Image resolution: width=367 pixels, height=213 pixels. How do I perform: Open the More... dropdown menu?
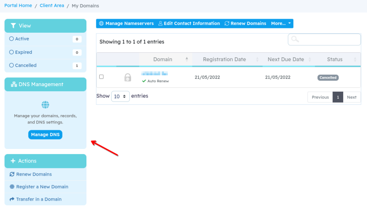(x=281, y=24)
